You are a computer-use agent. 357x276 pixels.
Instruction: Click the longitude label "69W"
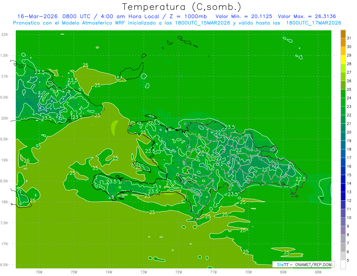(283, 272)
